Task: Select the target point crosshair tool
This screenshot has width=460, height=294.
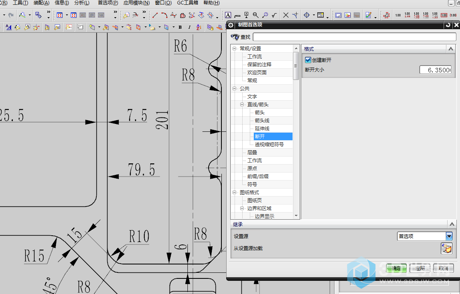Action: pos(307,15)
